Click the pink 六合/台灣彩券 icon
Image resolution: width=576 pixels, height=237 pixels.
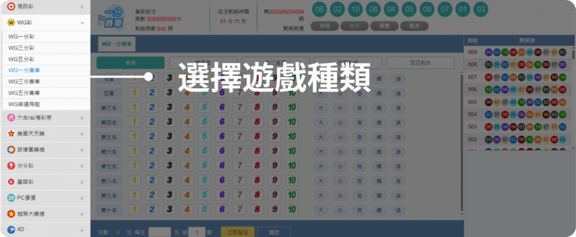click(x=11, y=118)
